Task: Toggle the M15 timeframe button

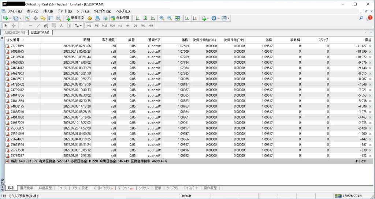Action: [105, 26]
